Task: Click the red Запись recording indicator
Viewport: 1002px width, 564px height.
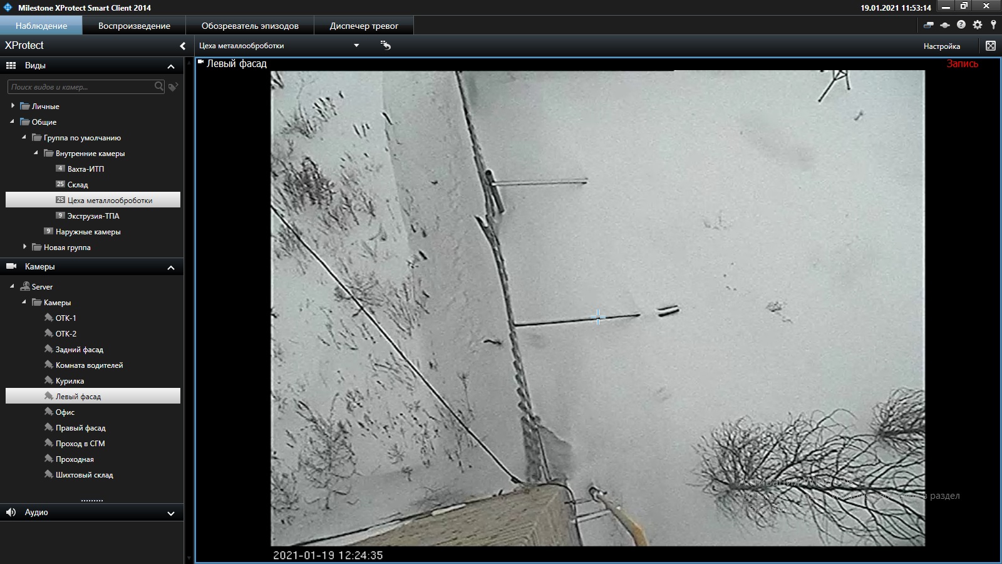Action: tap(962, 63)
